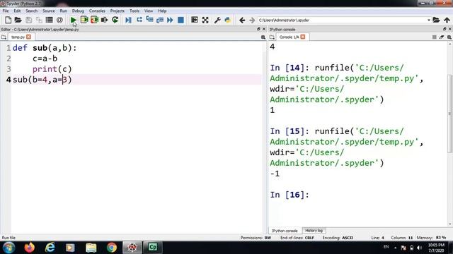Maximize current pane icon
The width and height of the screenshot is (453, 254).
[x=195, y=20]
